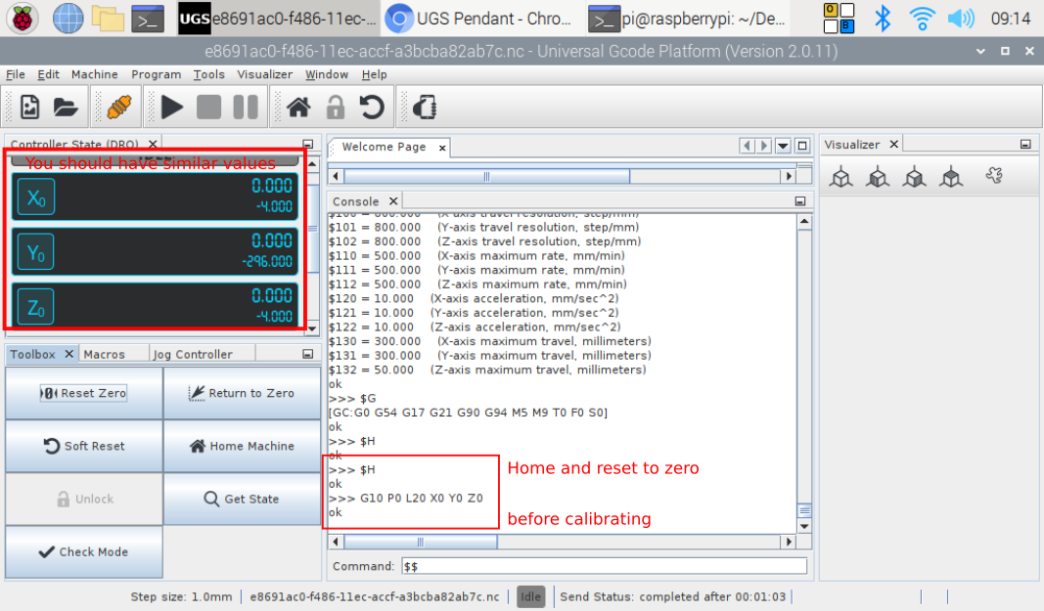Open the terminal launcher icon
The image size is (1044, 611).
click(148, 20)
